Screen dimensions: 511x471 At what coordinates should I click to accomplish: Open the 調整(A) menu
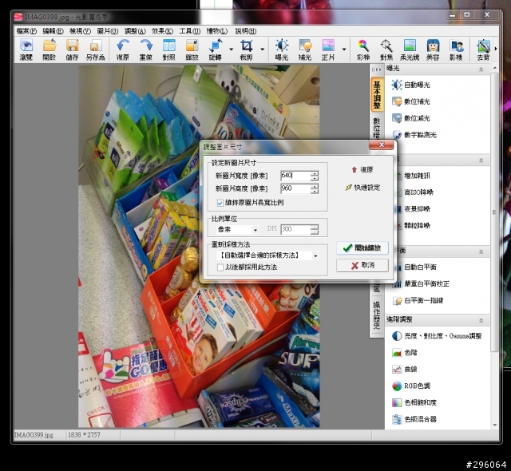tap(135, 31)
